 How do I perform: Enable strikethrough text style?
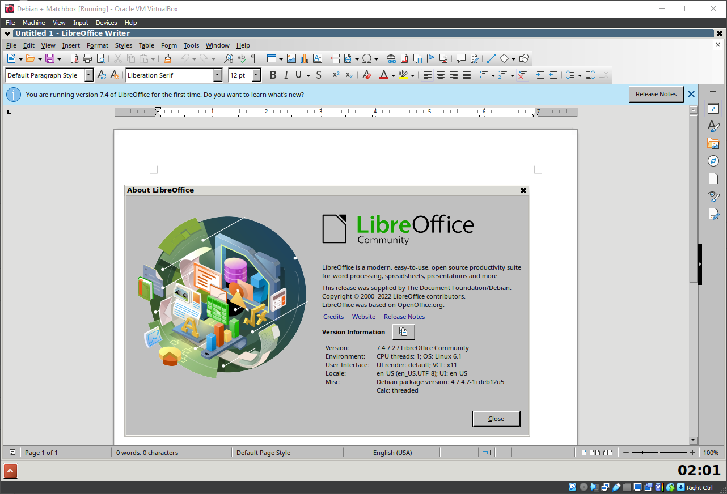(x=319, y=74)
